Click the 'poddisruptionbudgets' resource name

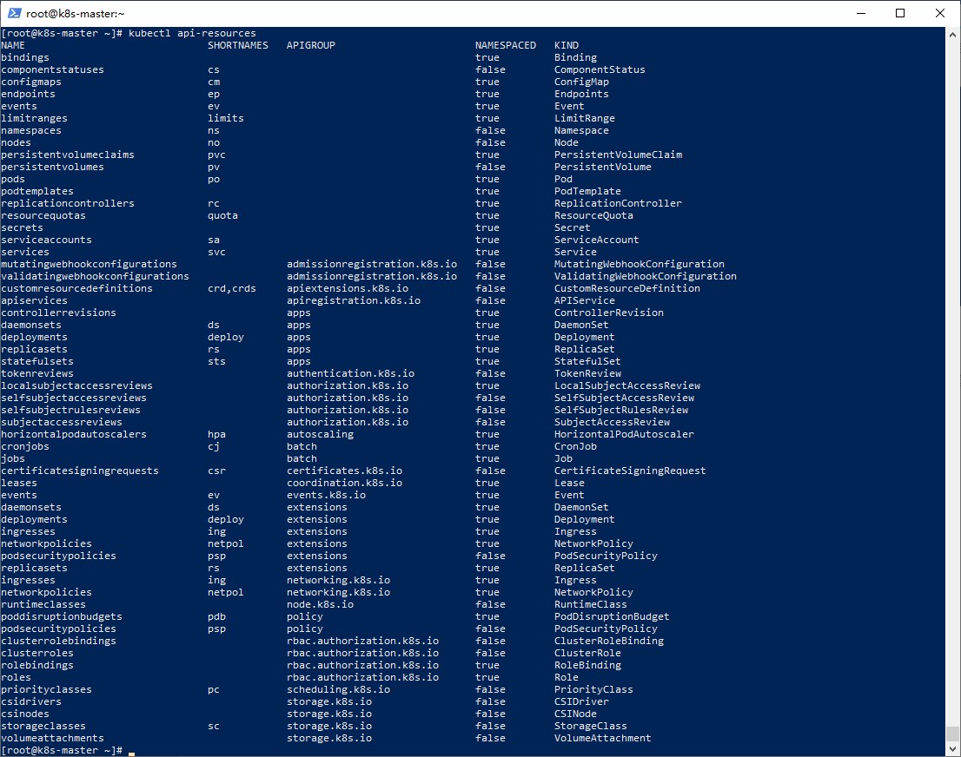click(x=62, y=616)
